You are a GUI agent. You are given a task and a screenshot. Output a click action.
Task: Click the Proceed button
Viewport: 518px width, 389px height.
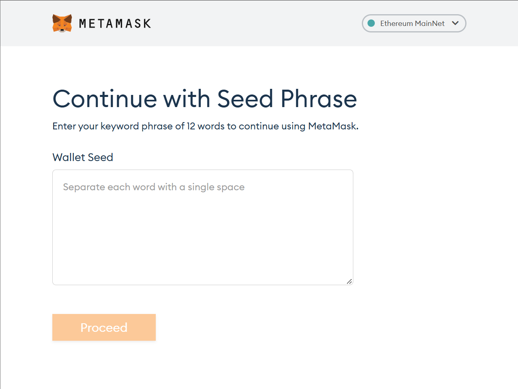[104, 327]
